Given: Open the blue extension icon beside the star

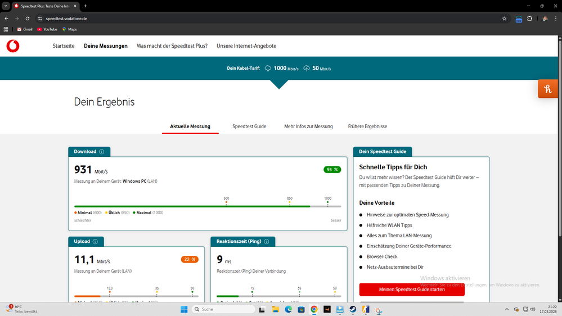Looking at the screenshot, I should [x=519, y=19].
